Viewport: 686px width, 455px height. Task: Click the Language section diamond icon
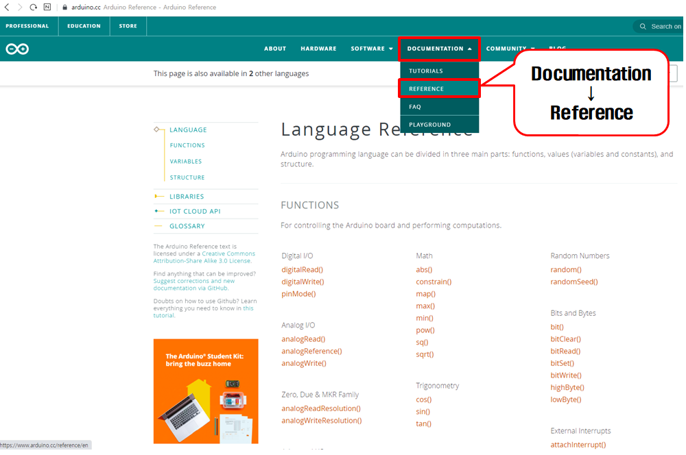point(156,130)
